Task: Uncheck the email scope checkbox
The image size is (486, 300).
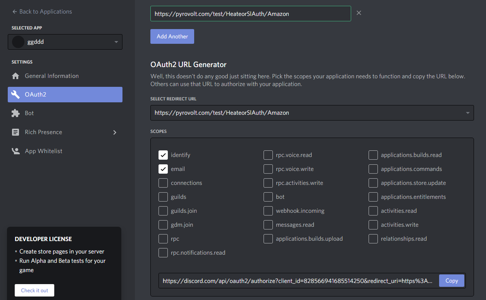Action: click(x=163, y=169)
